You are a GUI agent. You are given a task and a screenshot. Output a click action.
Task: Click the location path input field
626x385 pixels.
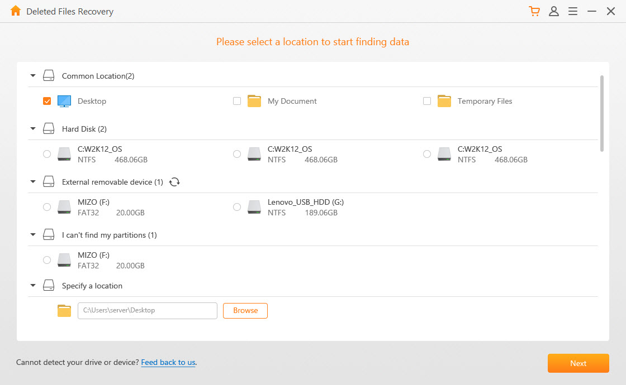(147, 310)
